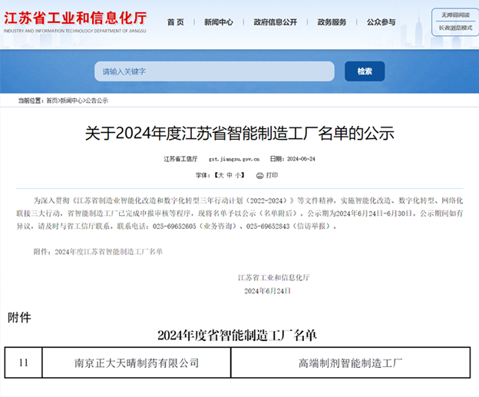Screen dimensions: 479x397
Task: Set font size to medium (中)
Action: 229,175
